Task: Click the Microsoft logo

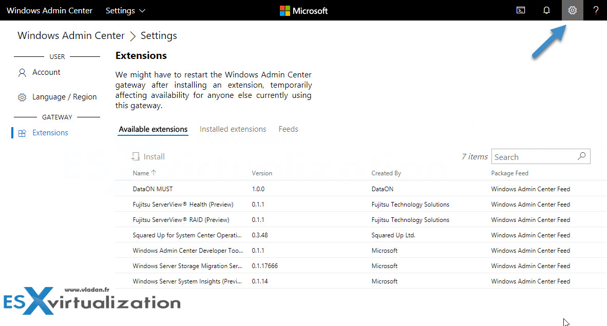Action: click(x=303, y=11)
